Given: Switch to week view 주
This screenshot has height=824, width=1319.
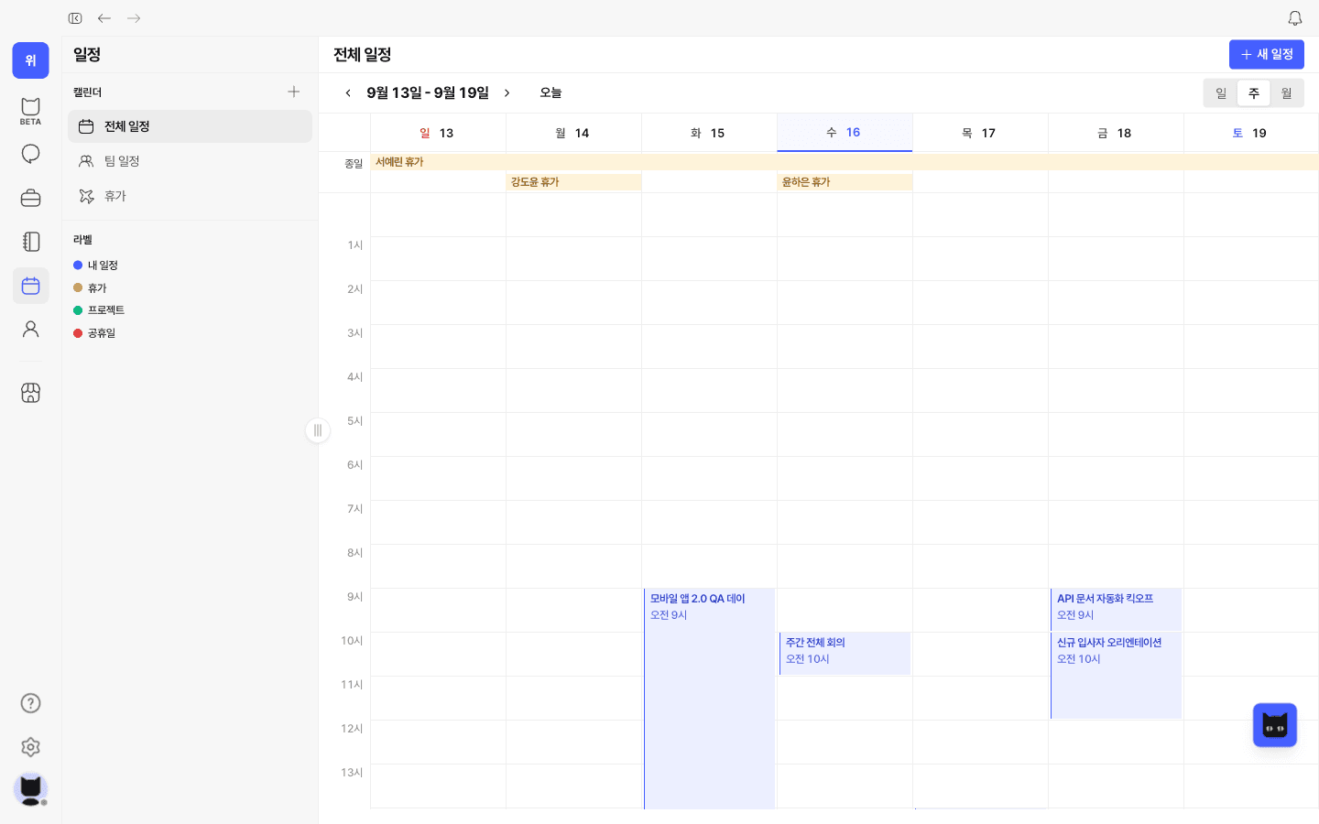Looking at the screenshot, I should [x=1254, y=93].
